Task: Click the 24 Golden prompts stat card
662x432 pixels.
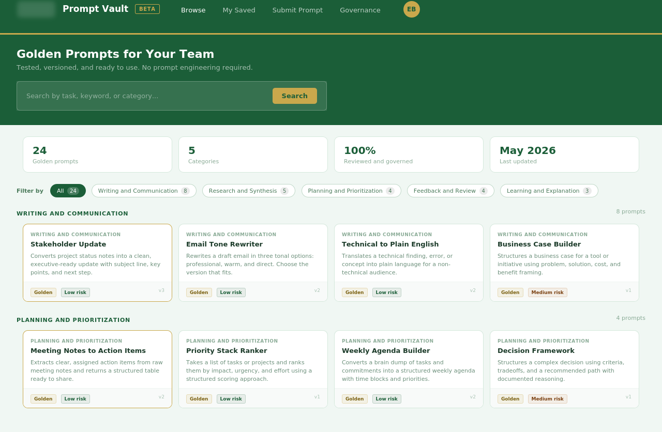Action: [x=97, y=155]
